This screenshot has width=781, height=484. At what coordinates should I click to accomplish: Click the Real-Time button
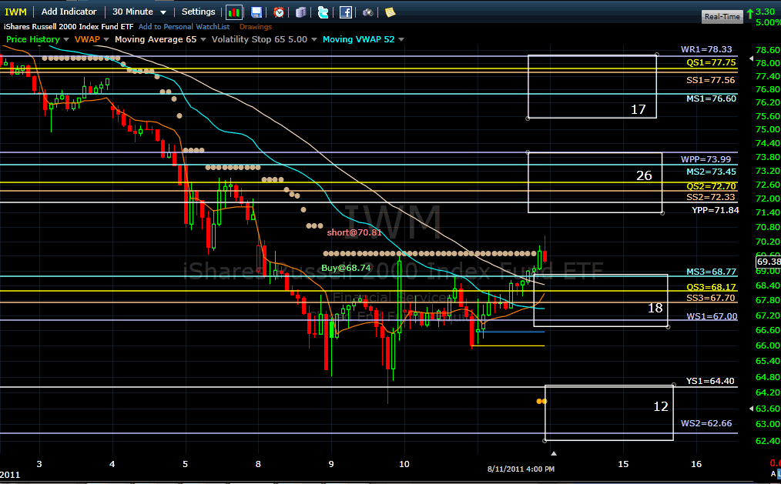[x=722, y=16]
